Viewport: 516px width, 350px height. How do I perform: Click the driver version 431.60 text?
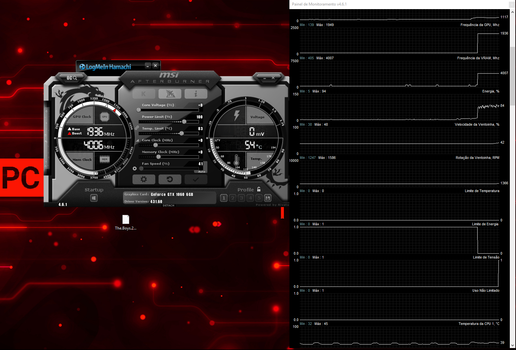[x=156, y=202]
